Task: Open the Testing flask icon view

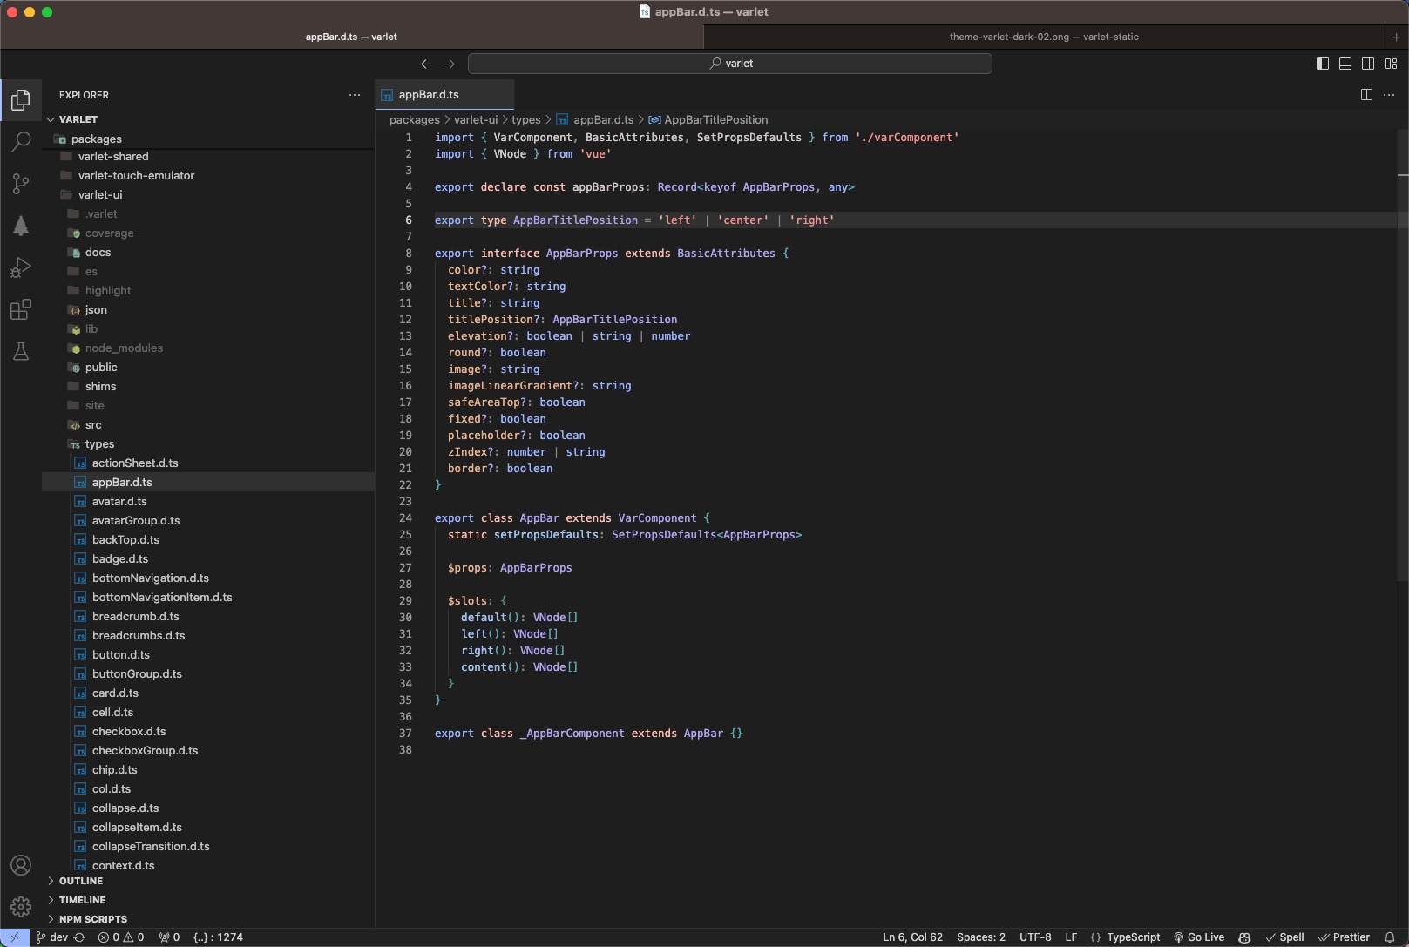Action: 21,351
